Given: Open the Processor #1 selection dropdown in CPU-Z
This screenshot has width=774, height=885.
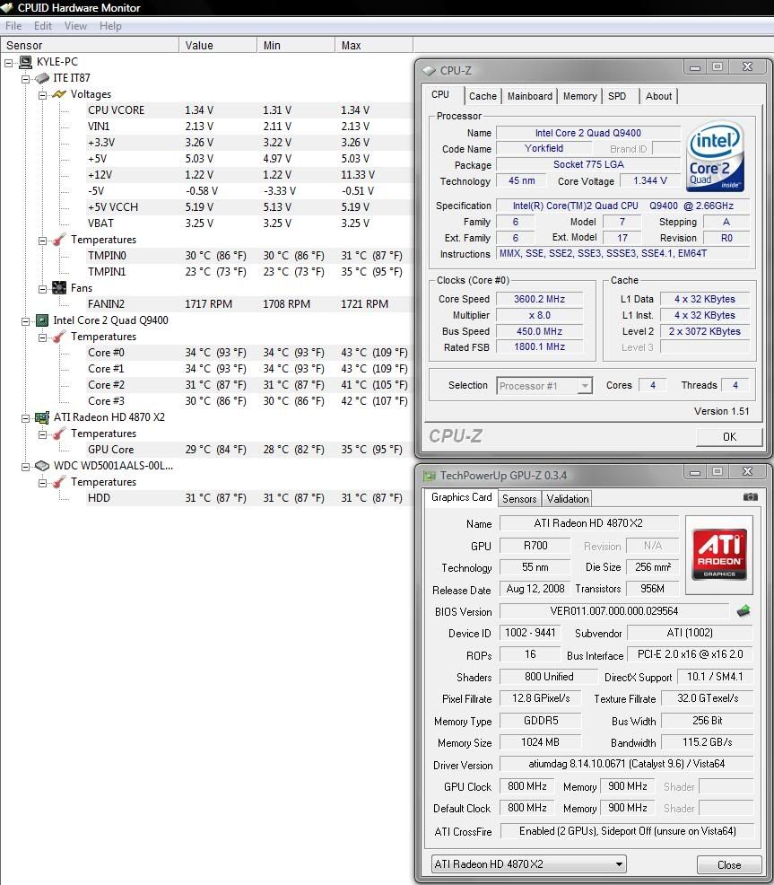Looking at the screenshot, I should [585, 386].
